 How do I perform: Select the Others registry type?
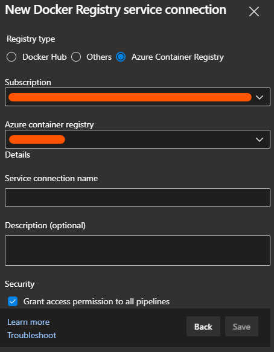(76, 57)
